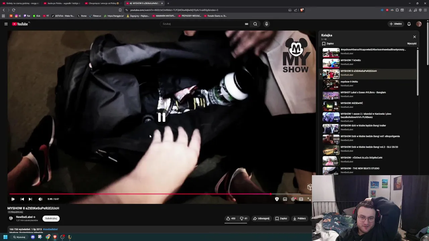Start voice search with the microphone
This screenshot has width=429, height=241.
pos(266,24)
